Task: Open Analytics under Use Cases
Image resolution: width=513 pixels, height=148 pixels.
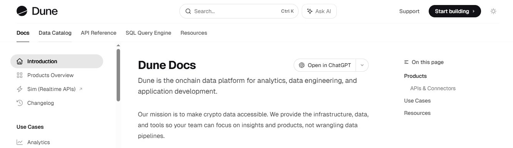Action: pos(57,142)
